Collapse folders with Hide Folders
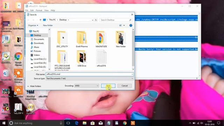224x126 pixels. (34, 86)
